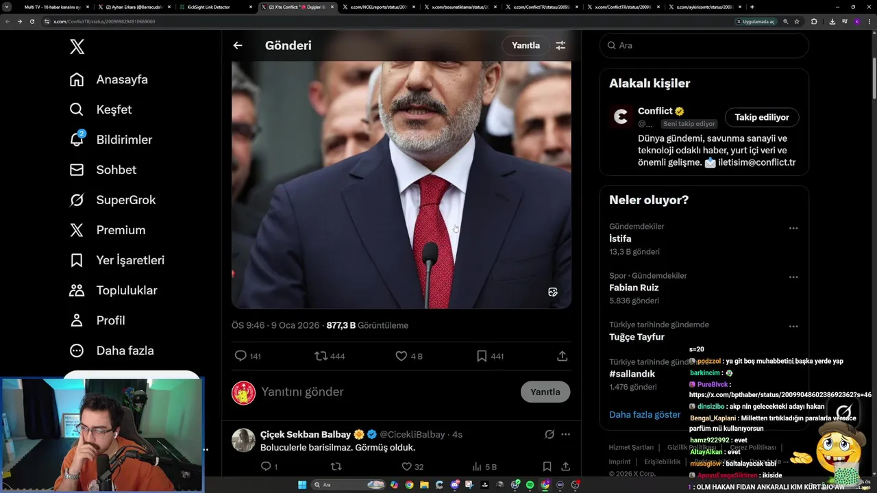
Task: Repost Balbay's comment
Action: pos(336,466)
